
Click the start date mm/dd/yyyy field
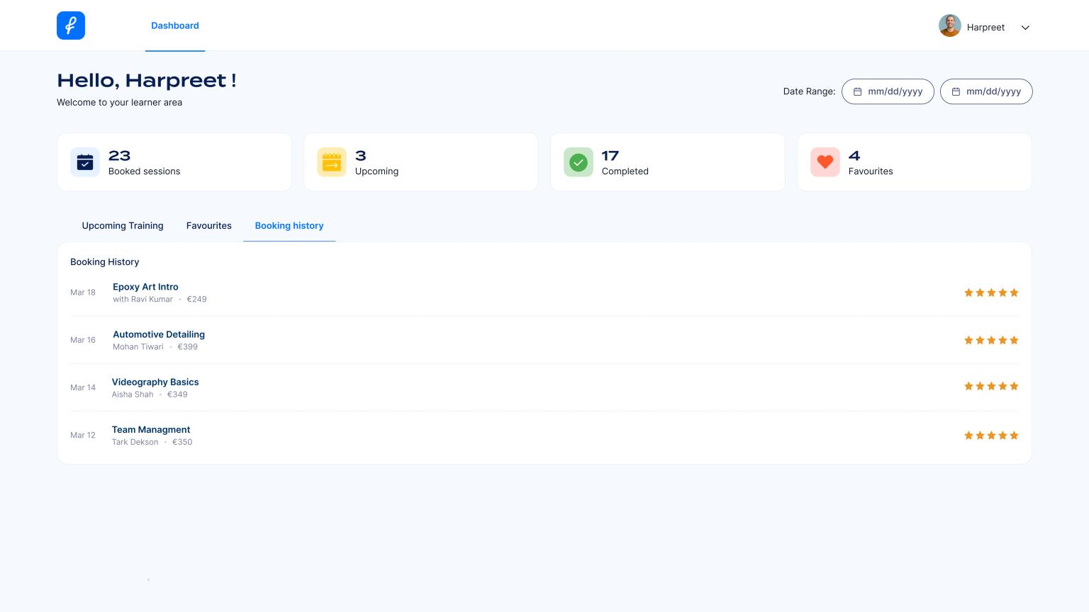coord(888,91)
